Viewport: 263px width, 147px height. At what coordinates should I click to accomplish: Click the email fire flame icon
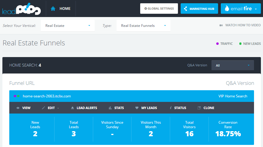click(x=227, y=8)
